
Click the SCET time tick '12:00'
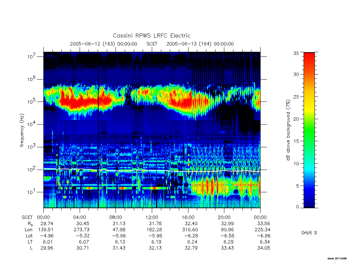152,217
